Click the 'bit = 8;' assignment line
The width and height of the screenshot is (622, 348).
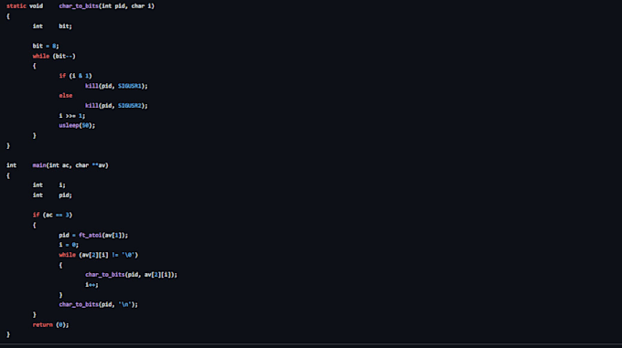tap(46, 46)
